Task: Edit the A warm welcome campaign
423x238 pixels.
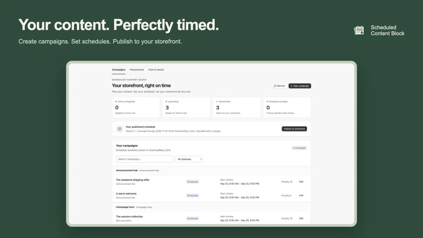Action: point(301,195)
